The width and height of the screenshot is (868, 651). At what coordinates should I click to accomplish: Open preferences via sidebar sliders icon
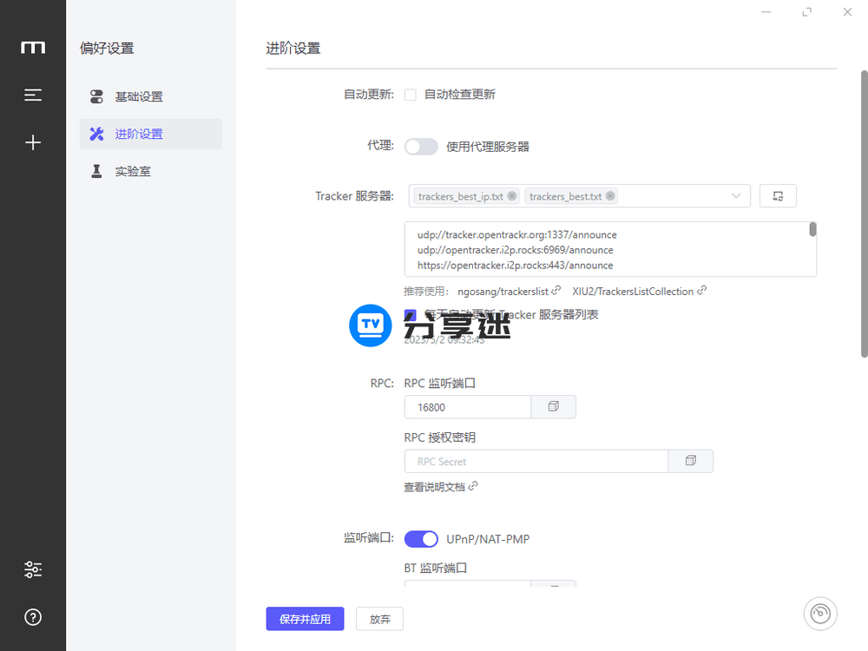pyautogui.click(x=33, y=569)
